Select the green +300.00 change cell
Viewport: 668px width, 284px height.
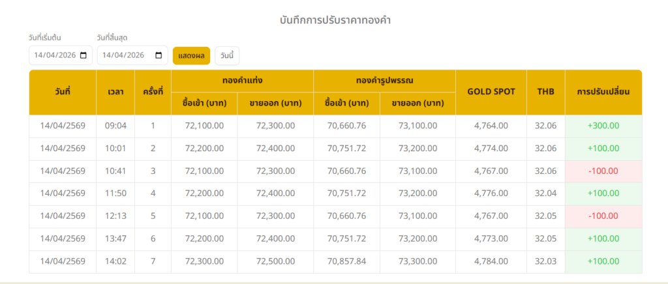603,126
